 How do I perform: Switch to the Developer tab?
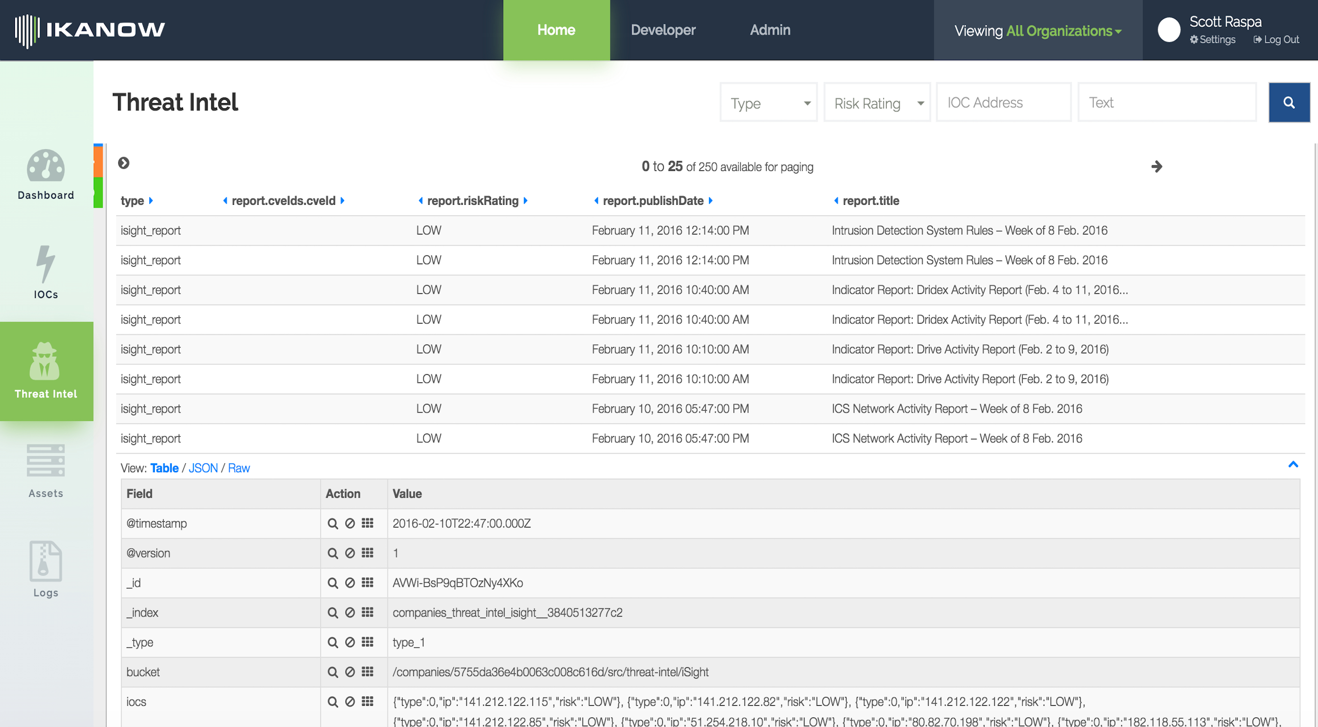[x=663, y=30]
